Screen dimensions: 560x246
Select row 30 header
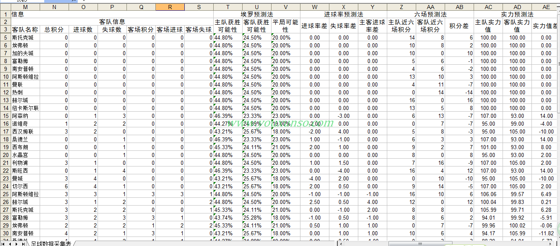click(5, 233)
